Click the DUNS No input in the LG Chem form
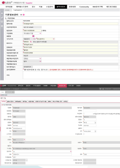120x168 pixels. pyautogui.click(x=19, y=114)
